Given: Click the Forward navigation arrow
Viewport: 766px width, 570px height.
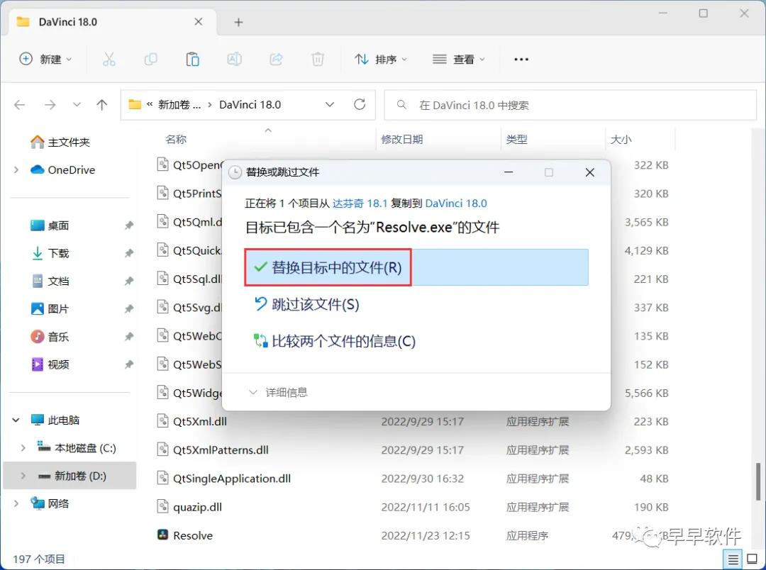Looking at the screenshot, I should [x=50, y=104].
